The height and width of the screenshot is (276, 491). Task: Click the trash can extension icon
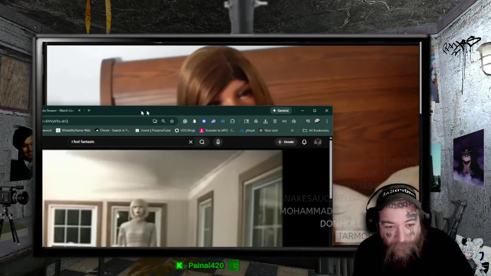275,121
